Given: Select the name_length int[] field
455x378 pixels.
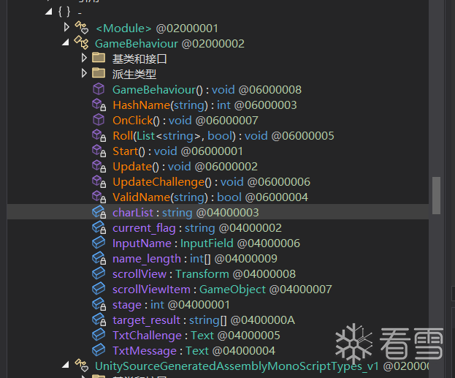Looking at the screenshot, I should pyautogui.click(x=195, y=259).
